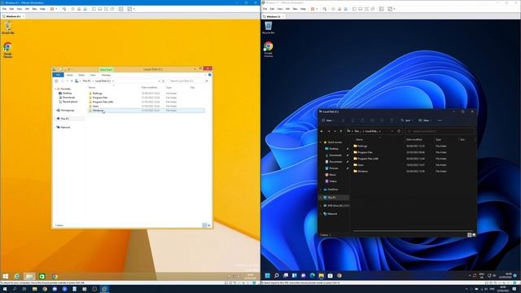This screenshot has width=521, height=293.
Task: Open the Sort dropdown in dark Explorer
Action: [406, 120]
